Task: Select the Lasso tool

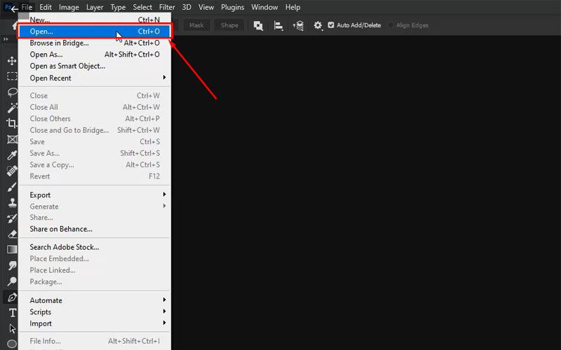Action: 12,92
